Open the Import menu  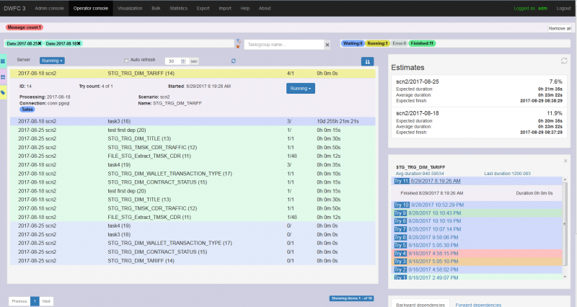coord(225,8)
